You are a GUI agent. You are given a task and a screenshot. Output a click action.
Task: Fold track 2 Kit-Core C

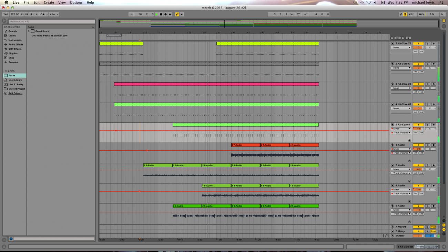click(392, 64)
